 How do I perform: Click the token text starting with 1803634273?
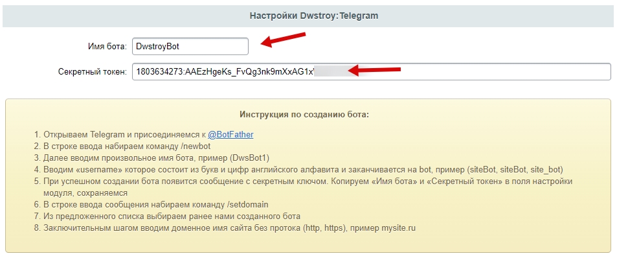[225, 72]
